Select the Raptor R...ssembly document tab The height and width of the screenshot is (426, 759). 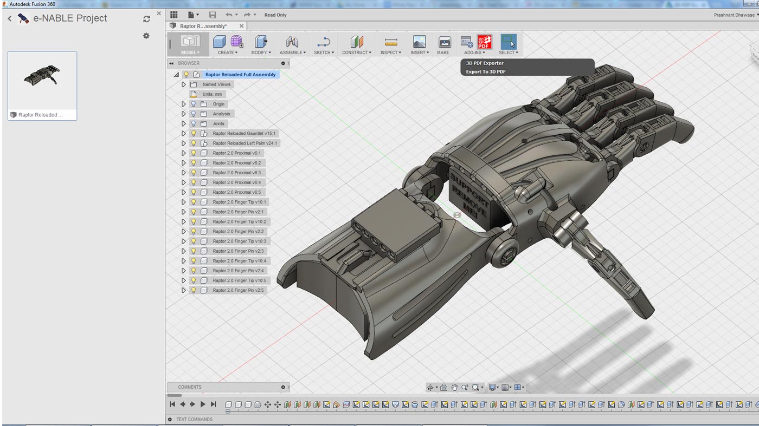203,26
